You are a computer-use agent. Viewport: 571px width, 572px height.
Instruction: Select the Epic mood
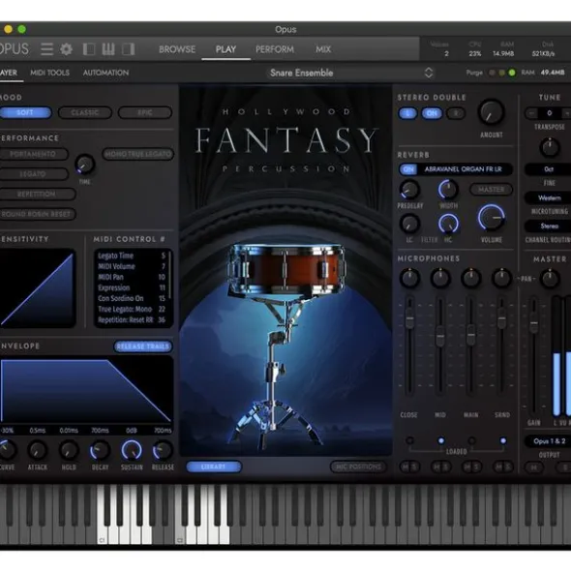coord(145,112)
